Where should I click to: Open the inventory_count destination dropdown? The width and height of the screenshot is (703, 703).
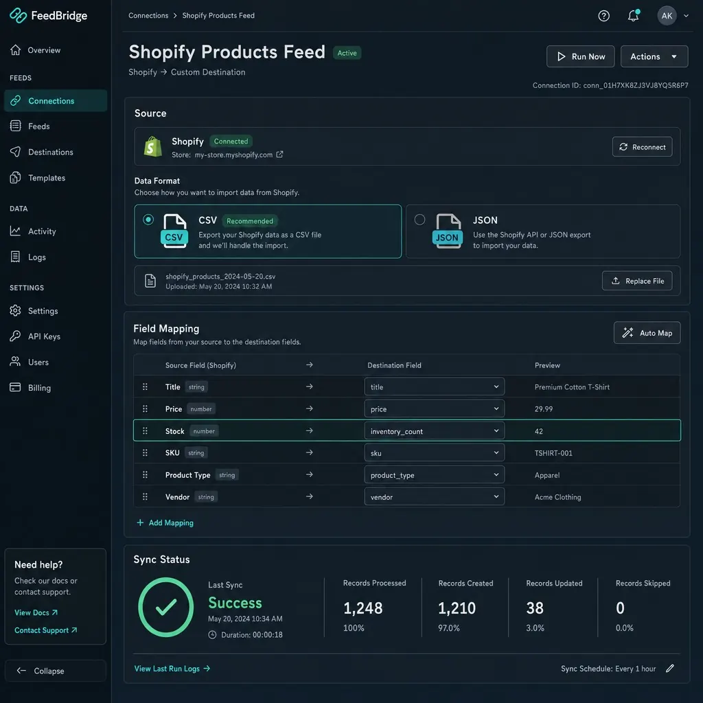(434, 431)
